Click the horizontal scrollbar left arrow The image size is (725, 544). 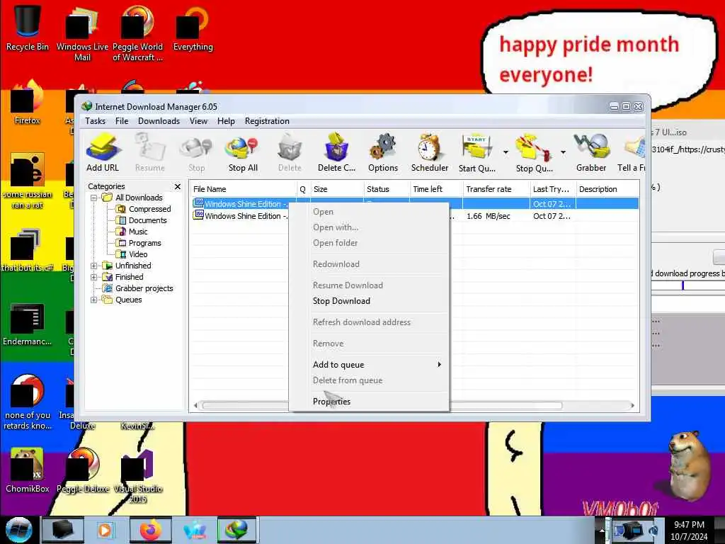195,406
